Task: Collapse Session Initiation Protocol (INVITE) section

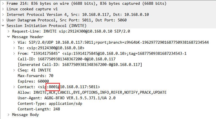Action: pos(3,26)
